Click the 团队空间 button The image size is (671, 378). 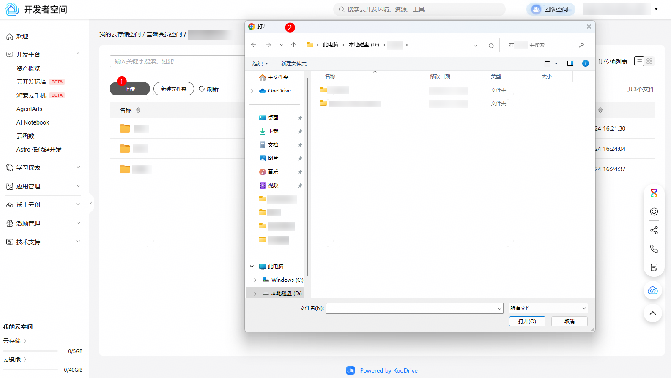coord(550,9)
